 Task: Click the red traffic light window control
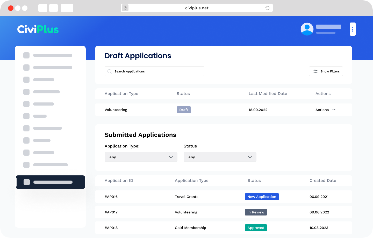(x=11, y=8)
